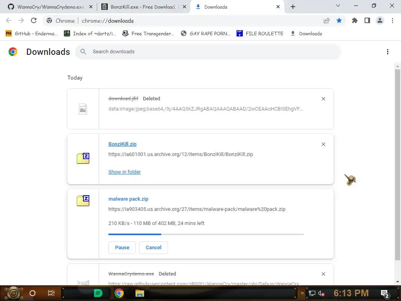The width and height of the screenshot is (401, 301).
Task: Remove WannaCrydemo.exe from the list
Action: click(x=323, y=274)
